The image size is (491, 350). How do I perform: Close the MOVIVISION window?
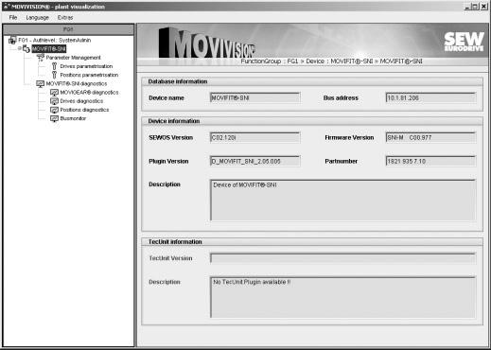coord(483,7)
